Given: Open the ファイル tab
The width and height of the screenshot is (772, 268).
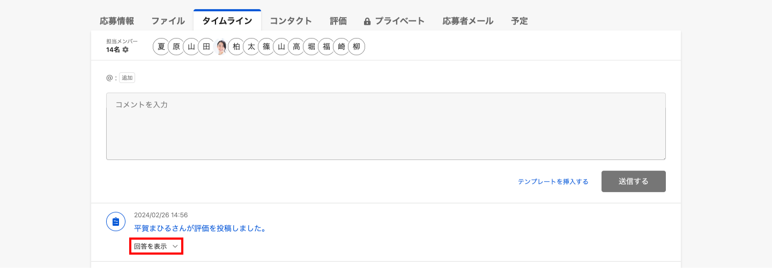Looking at the screenshot, I should pos(168,21).
